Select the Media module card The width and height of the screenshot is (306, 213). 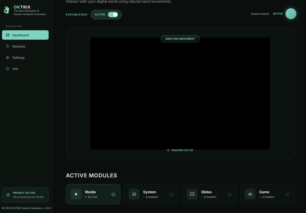coord(93,194)
